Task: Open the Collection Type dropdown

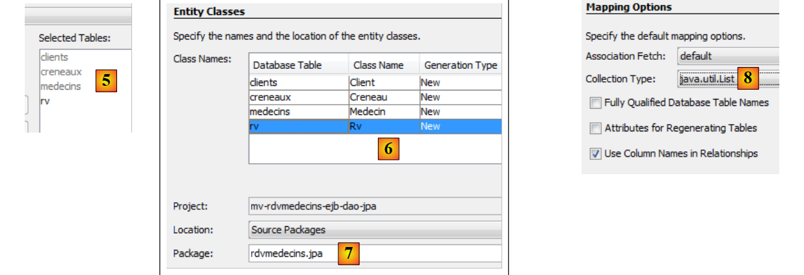Action: tap(727, 79)
